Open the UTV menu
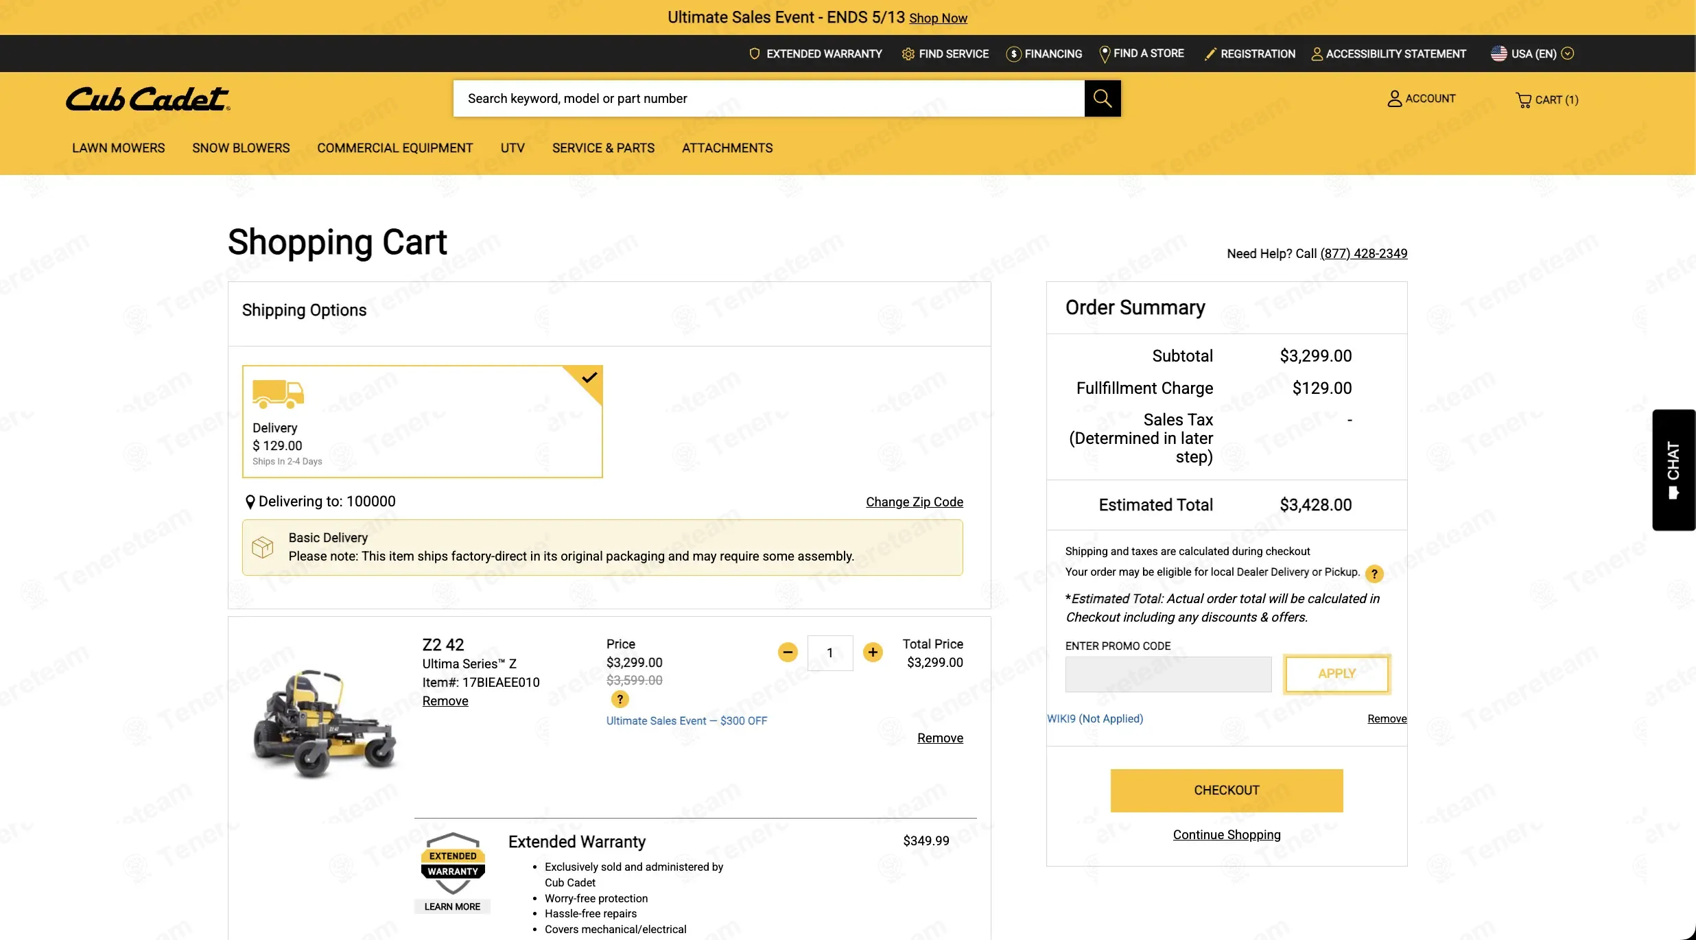Image resolution: width=1696 pixels, height=940 pixels. click(513, 148)
